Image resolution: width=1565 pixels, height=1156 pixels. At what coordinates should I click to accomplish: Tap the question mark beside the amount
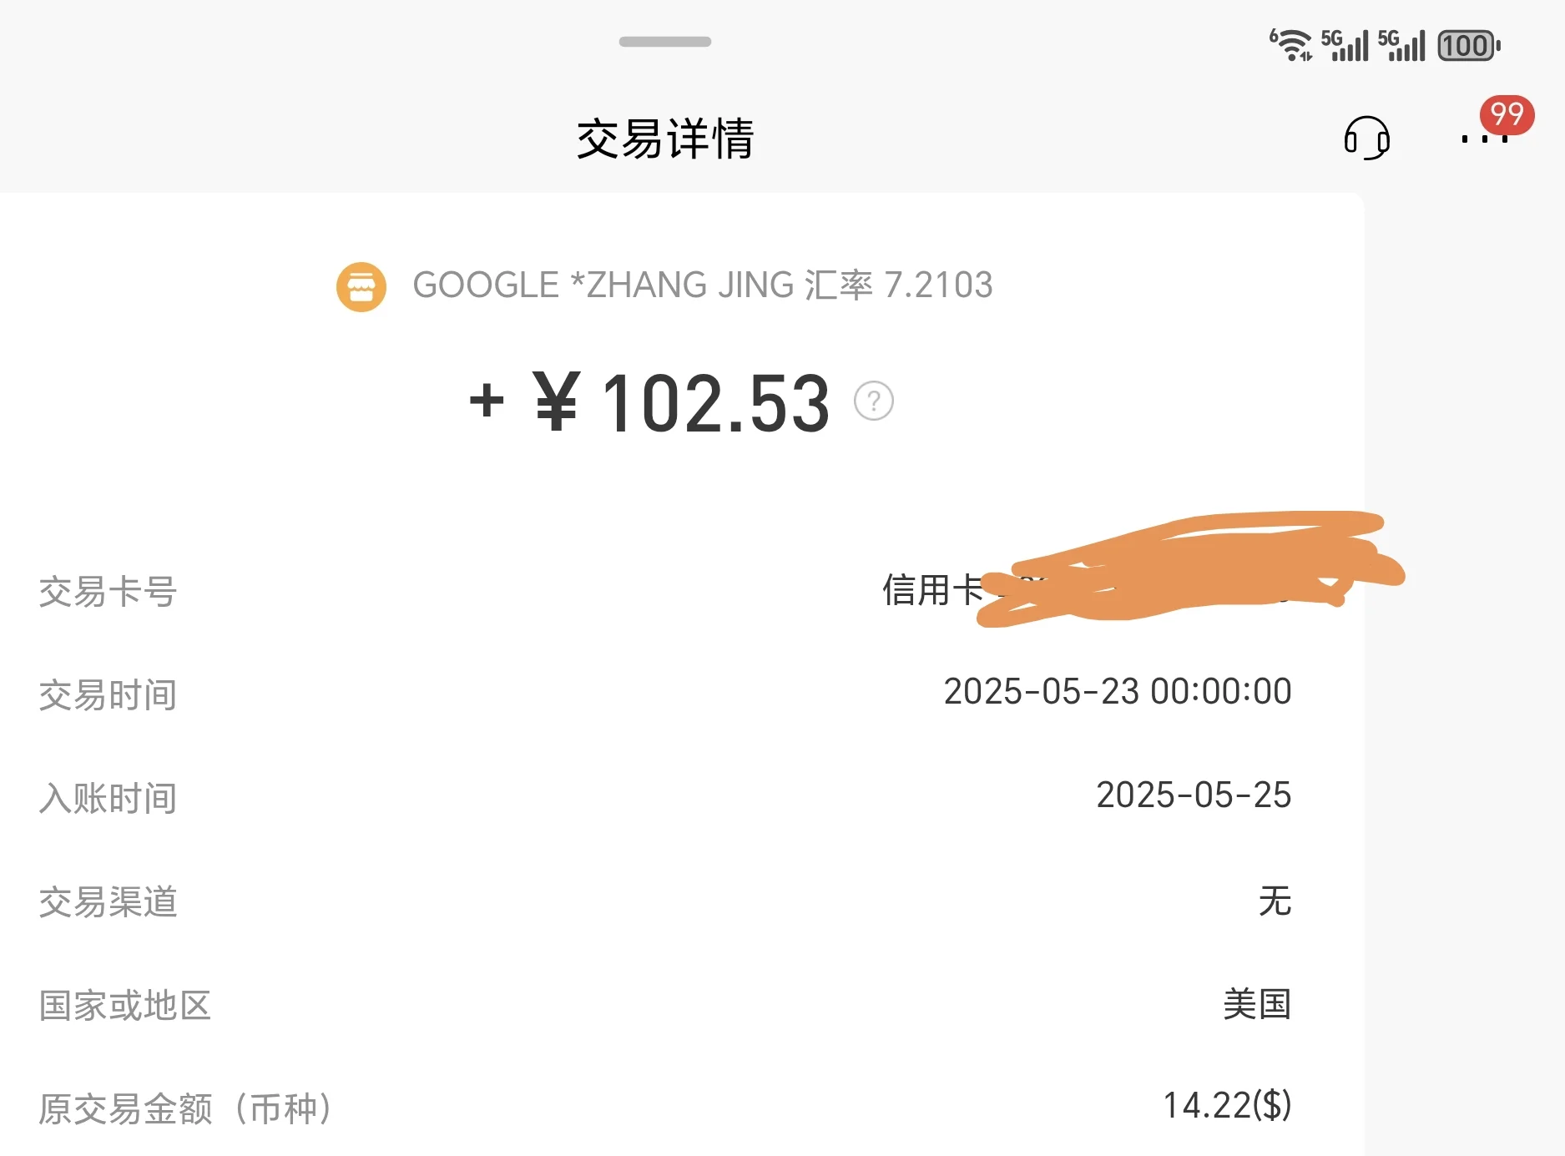coord(874,401)
